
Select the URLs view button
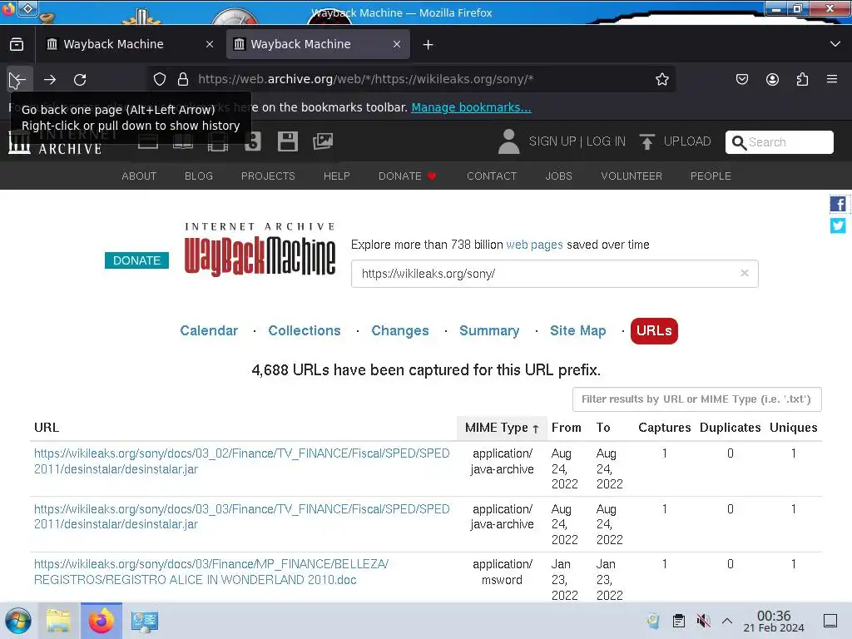(x=654, y=331)
